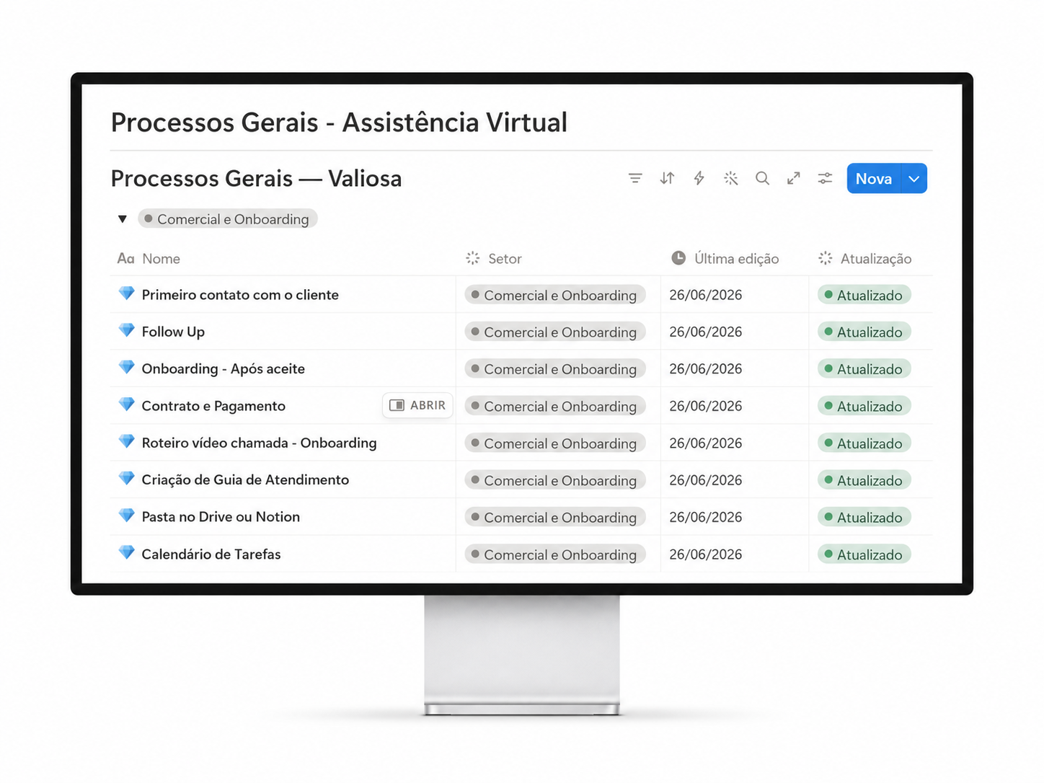
Task: Collapse the Comercial e Onboarding group triangle
Action: pyautogui.click(x=123, y=219)
